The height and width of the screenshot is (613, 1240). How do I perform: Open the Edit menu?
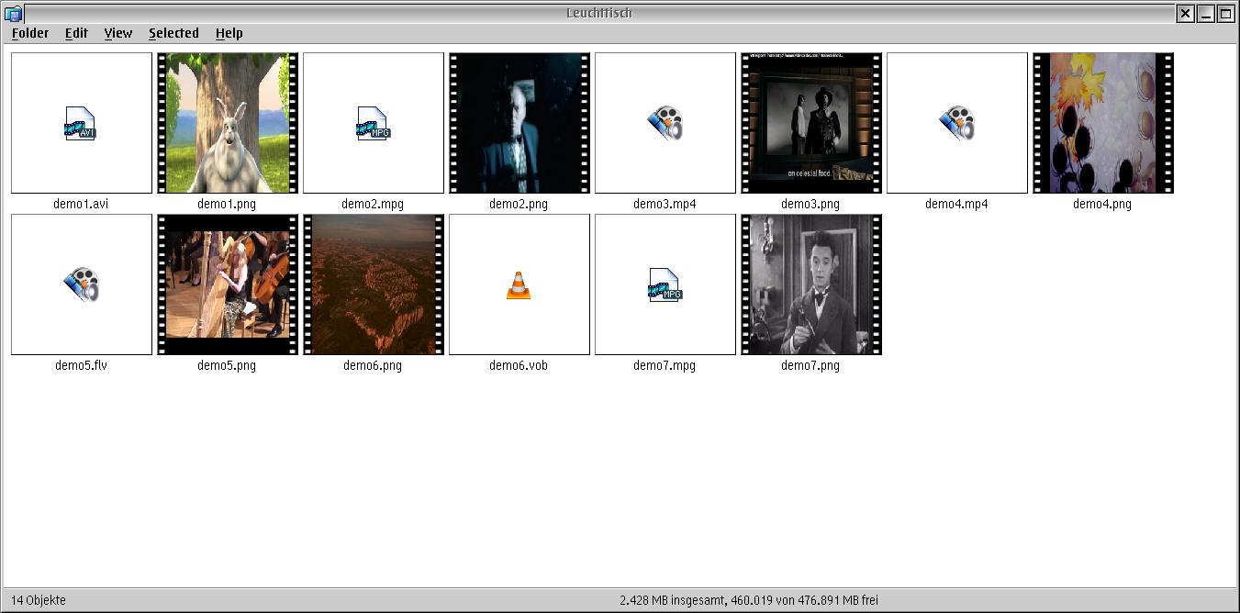(76, 33)
